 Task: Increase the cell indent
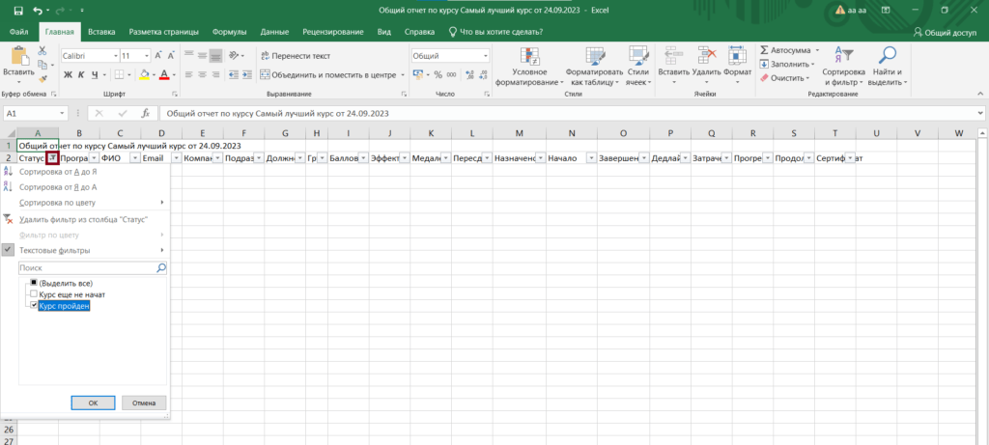pyautogui.click(x=246, y=75)
